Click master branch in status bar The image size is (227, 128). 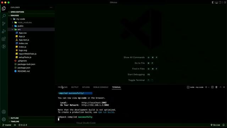[7, 125]
